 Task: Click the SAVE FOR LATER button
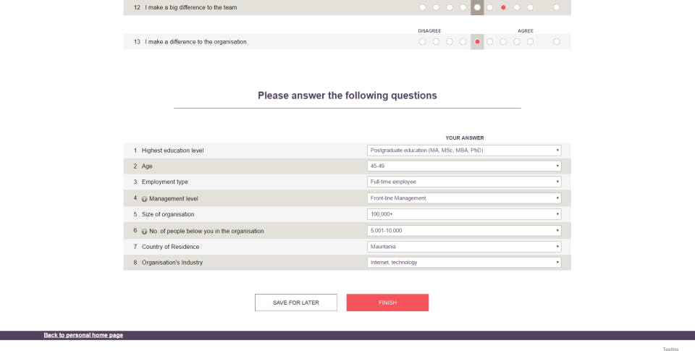tap(296, 303)
